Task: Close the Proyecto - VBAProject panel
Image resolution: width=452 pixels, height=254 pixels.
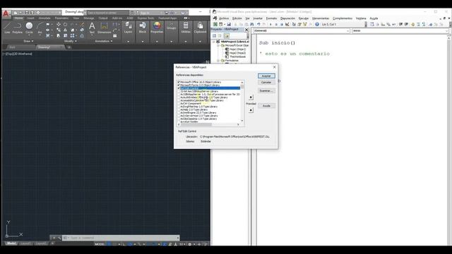Action: [x=246, y=30]
